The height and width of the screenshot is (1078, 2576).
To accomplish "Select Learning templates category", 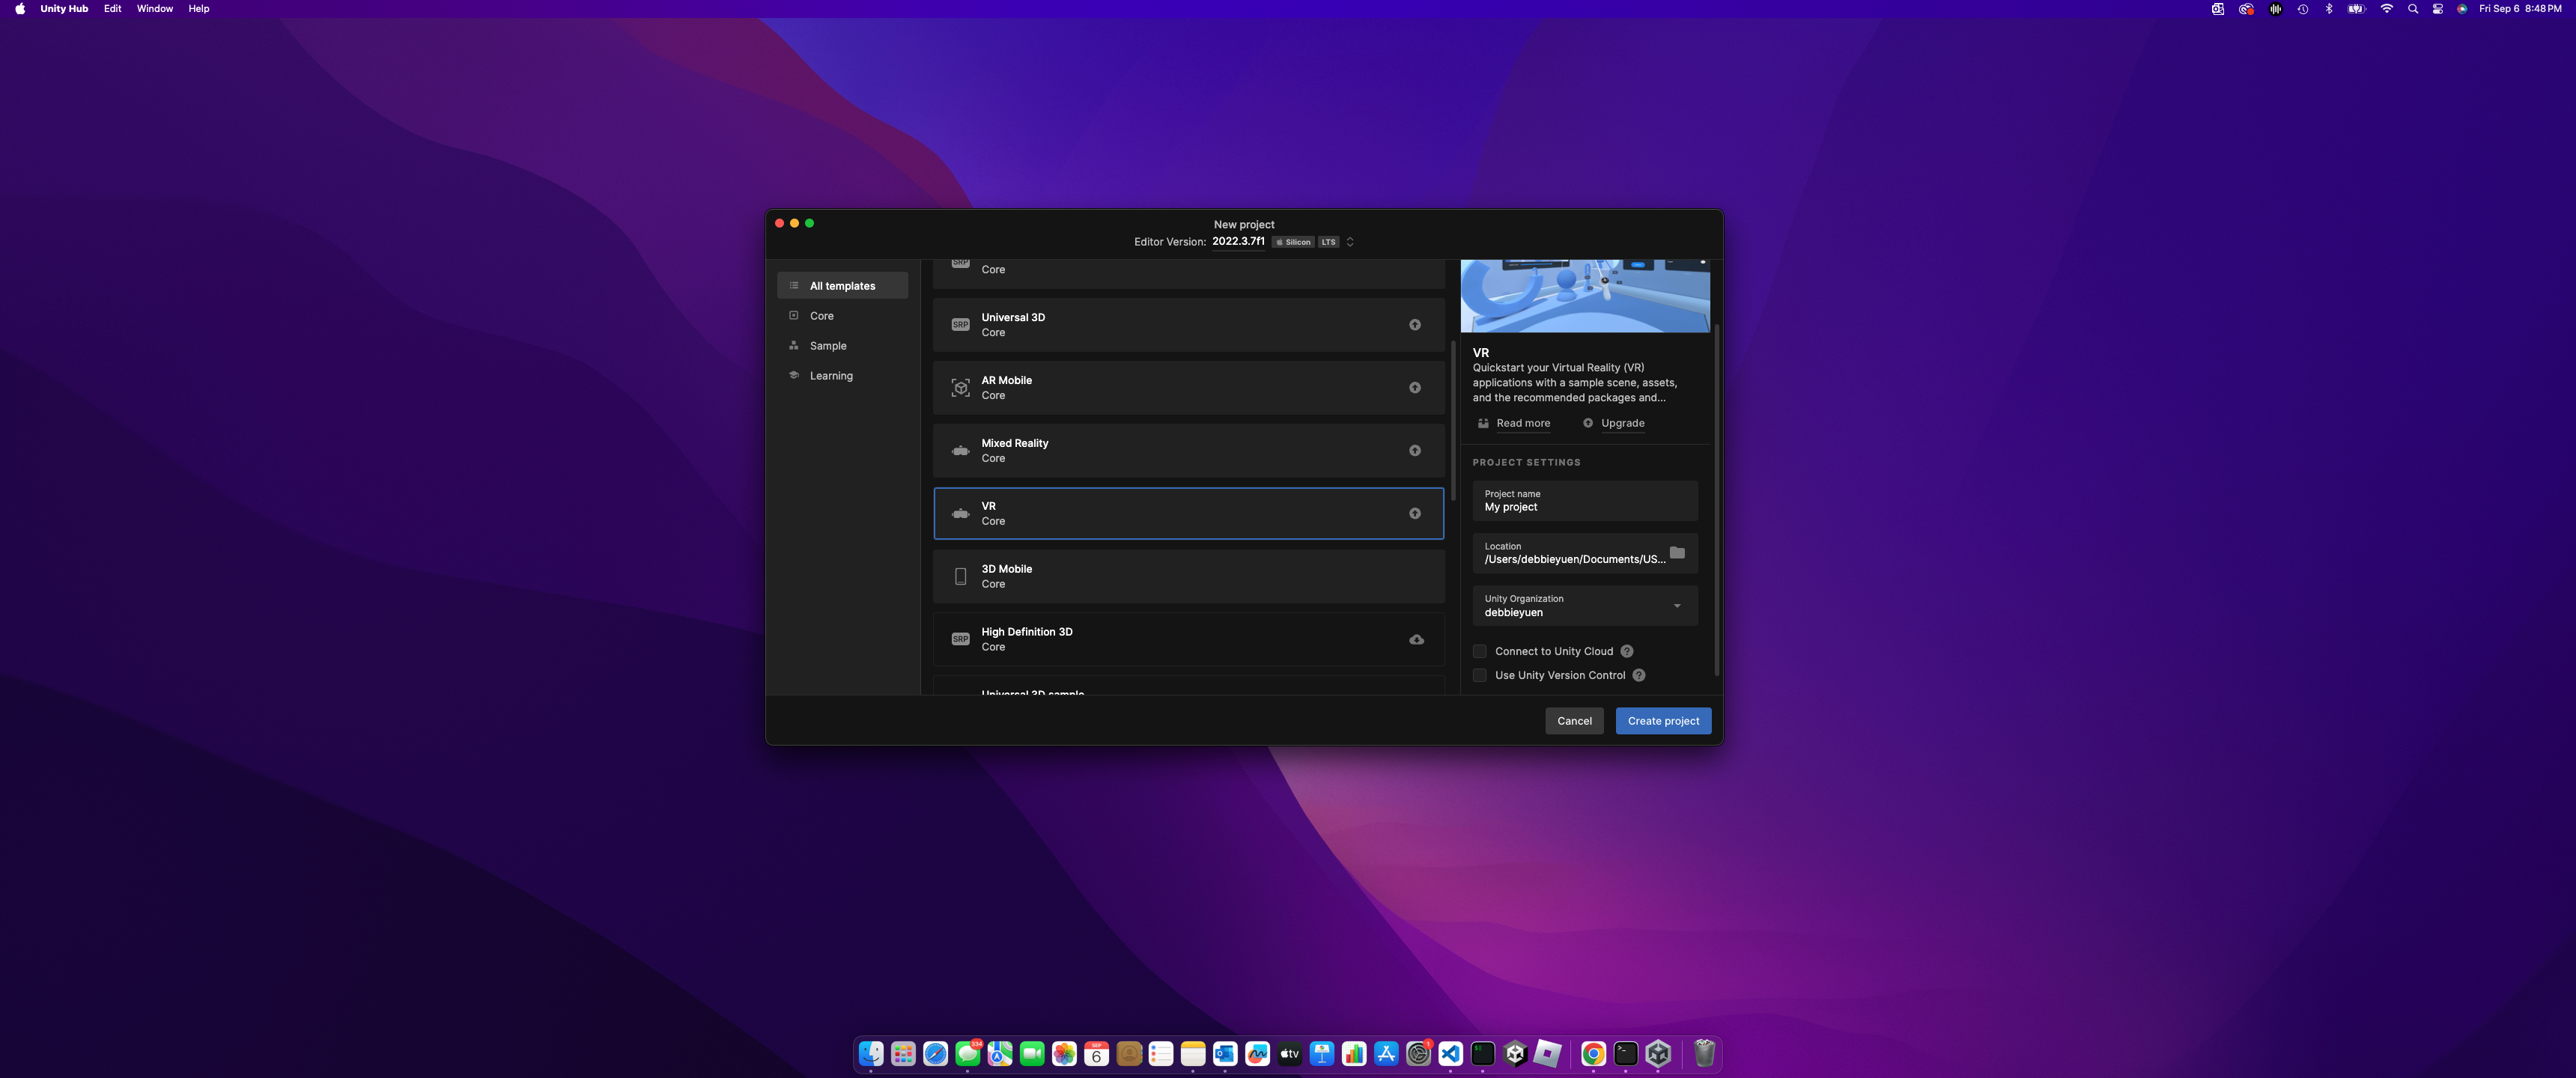I will pos(842,375).
